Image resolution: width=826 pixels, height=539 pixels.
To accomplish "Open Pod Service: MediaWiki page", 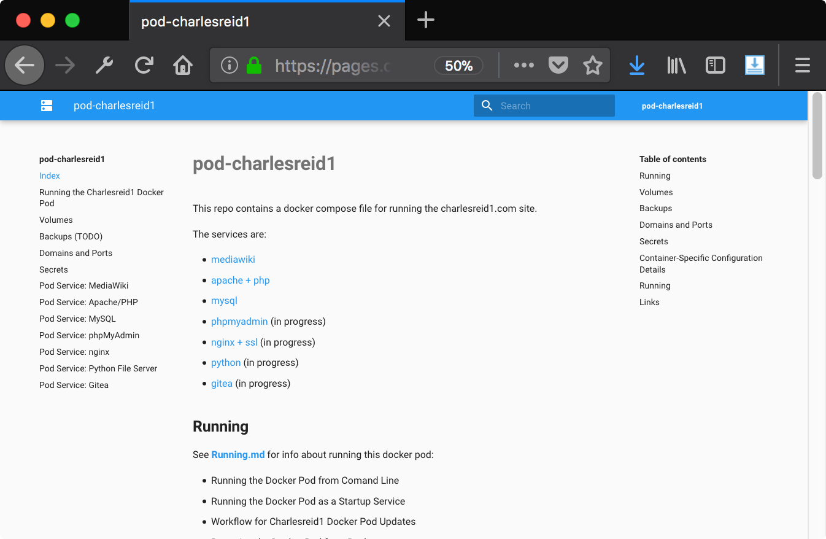I will point(84,285).
